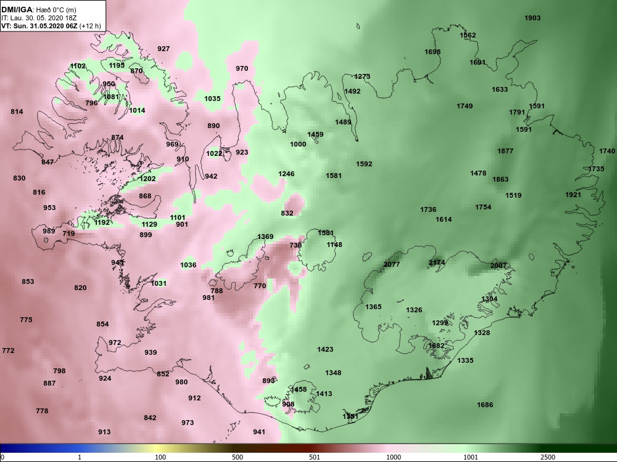Pick the value 1458 on the southern glacier
617x462 pixels.
pyautogui.click(x=299, y=390)
